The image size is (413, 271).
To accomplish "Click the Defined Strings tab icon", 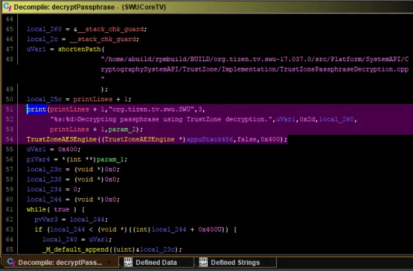I will pyautogui.click(x=203, y=262).
